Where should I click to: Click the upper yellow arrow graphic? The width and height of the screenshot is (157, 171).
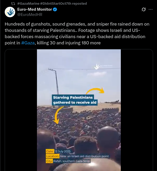[x=95, y=91]
